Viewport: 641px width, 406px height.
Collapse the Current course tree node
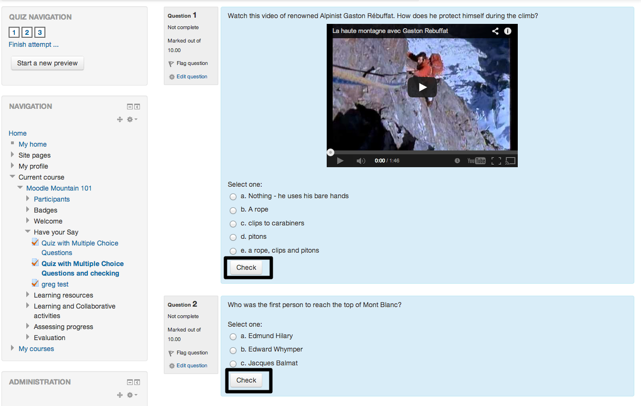(x=12, y=177)
